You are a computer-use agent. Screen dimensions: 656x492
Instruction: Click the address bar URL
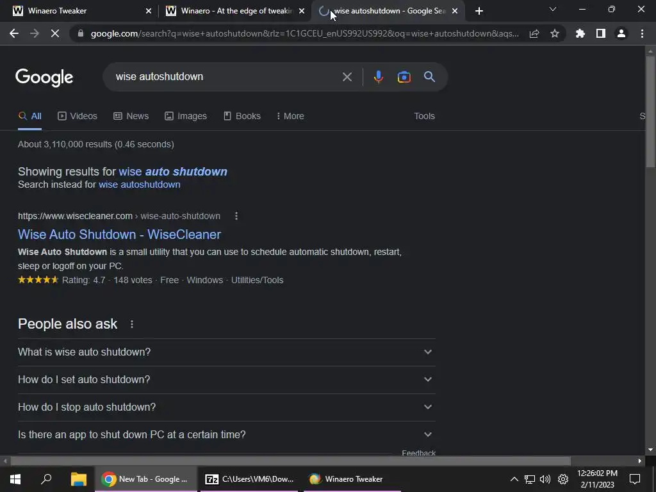tap(304, 33)
